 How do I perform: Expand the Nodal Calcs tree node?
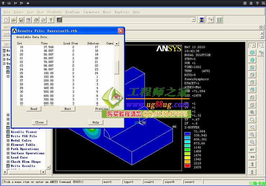(x=8, y=140)
